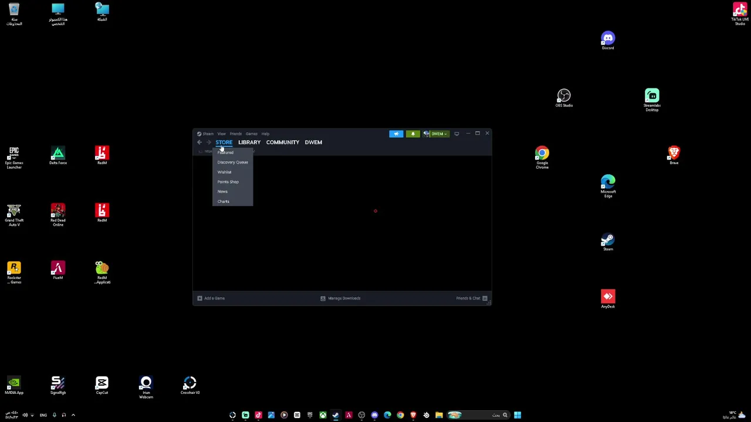Open the View menu
Screen dimensions: 751x422
[222, 134]
